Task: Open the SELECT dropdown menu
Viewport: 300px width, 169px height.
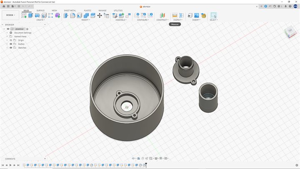Action: pos(213,20)
